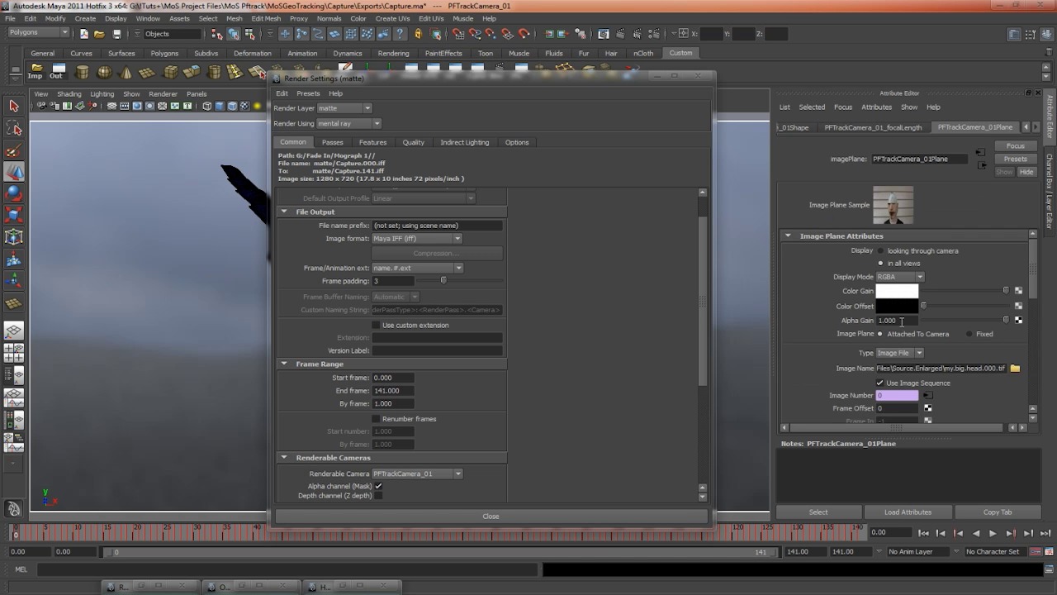Viewport: 1057px width, 595px height.
Task: Select 'Attached To Camera' image plane option
Action: (x=880, y=334)
